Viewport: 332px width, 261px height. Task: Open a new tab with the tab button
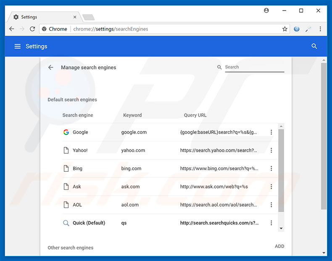tap(89, 17)
